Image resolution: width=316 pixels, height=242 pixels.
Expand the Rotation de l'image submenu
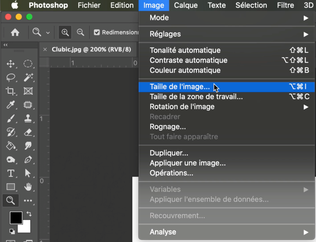click(x=227, y=107)
